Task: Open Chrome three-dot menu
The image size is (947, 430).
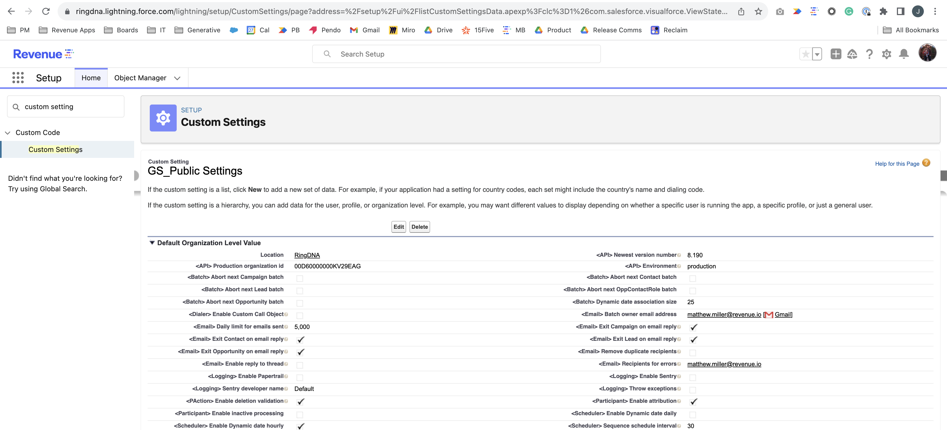Action: 935,11
